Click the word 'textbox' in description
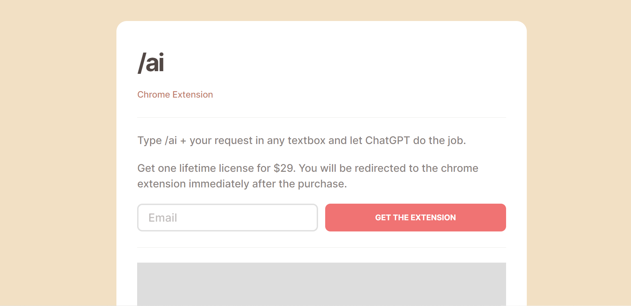 (x=307, y=140)
